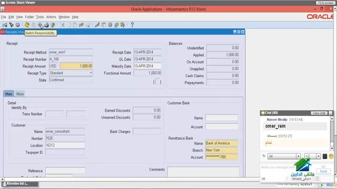
Task: Click the chat bubble icon in Chat header
Action: click(x=263, y=113)
